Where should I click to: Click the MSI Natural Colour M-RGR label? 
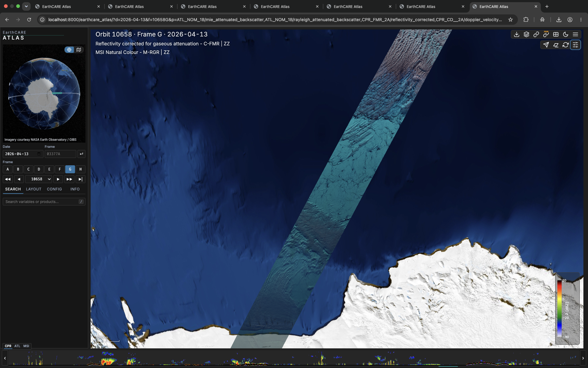point(132,52)
